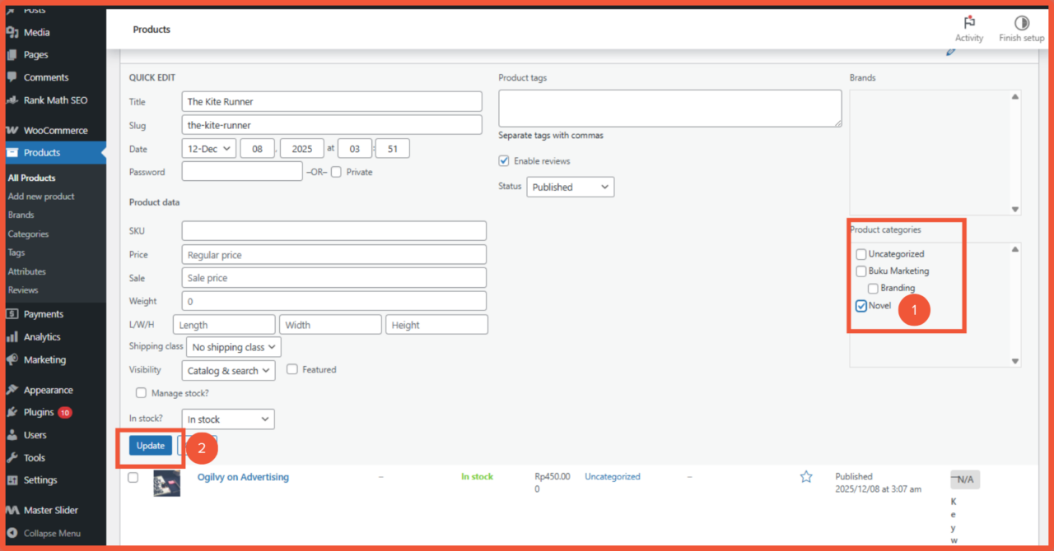Click the Plugins sidebar icon
This screenshot has width=1054, height=551.
click(x=12, y=413)
